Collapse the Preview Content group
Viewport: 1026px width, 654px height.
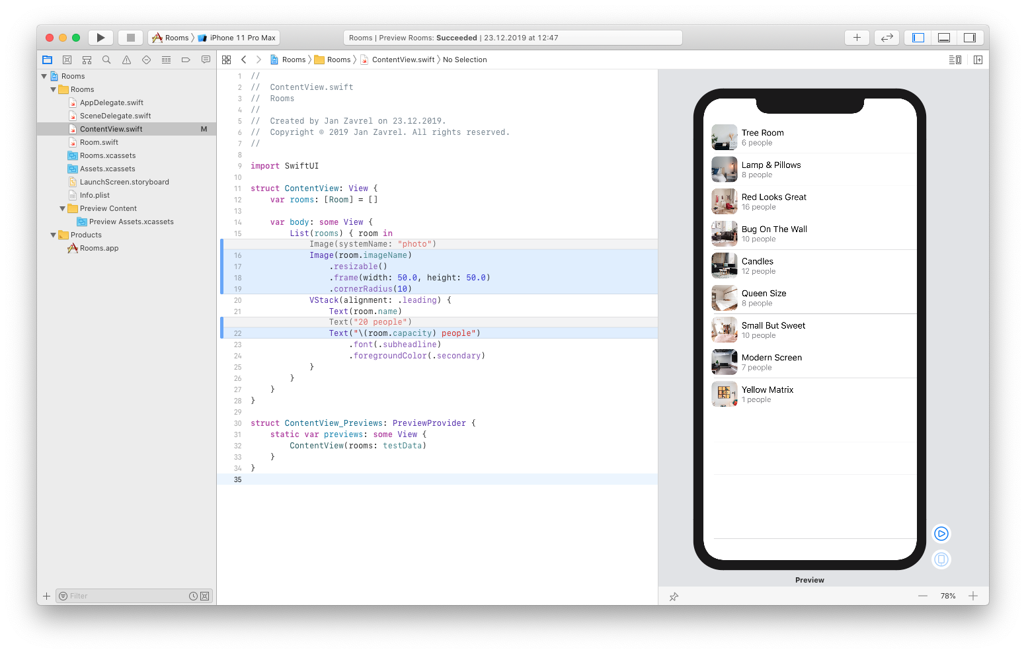pos(62,208)
